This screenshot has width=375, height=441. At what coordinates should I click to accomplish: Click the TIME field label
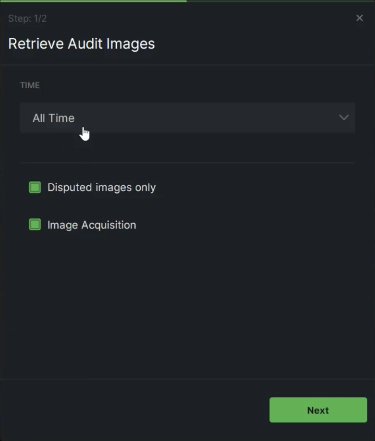[30, 85]
